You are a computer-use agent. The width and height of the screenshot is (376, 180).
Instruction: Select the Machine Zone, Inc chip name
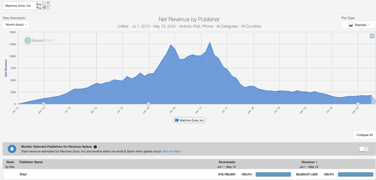pyautogui.click(x=18, y=5)
